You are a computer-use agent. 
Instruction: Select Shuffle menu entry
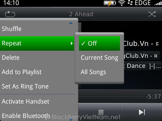(37, 29)
